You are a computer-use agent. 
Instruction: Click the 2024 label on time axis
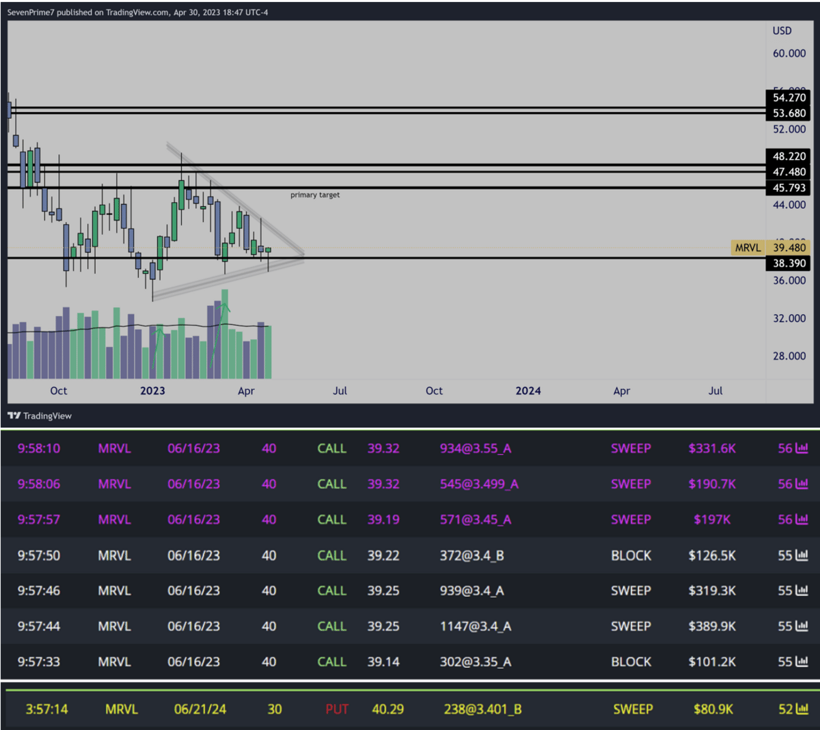[528, 391]
